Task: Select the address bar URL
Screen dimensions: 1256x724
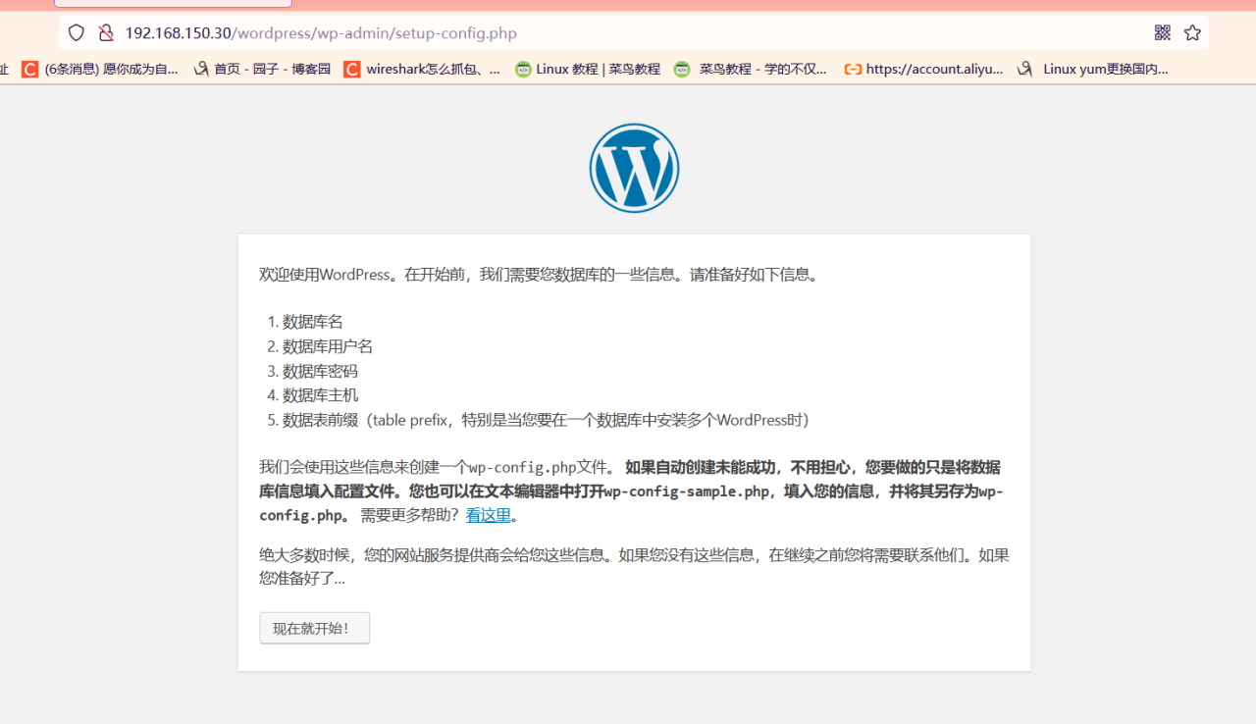Action: click(321, 33)
